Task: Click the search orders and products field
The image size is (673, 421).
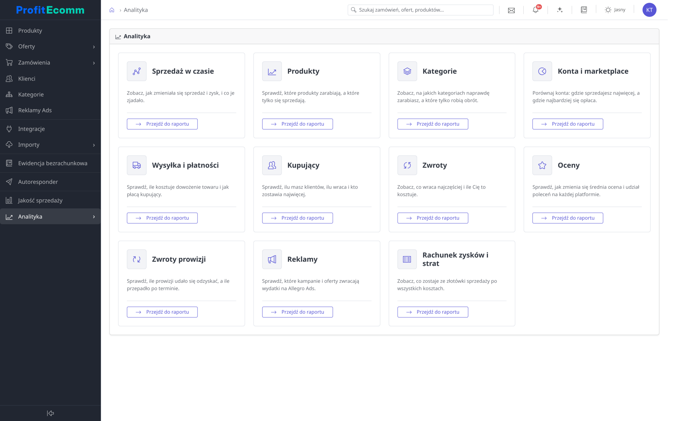Action: click(x=420, y=10)
